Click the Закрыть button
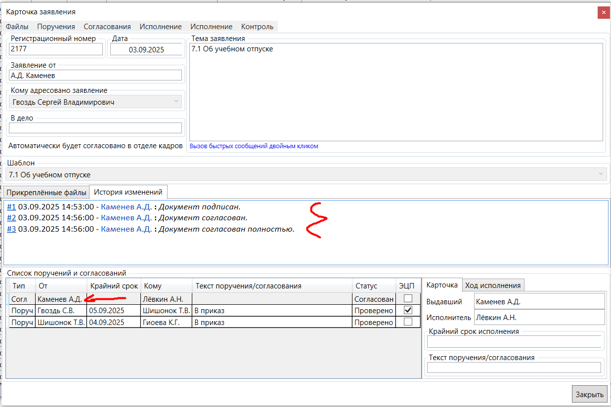The height and width of the screenshot is (407, 611). click(x=589, y=394)
